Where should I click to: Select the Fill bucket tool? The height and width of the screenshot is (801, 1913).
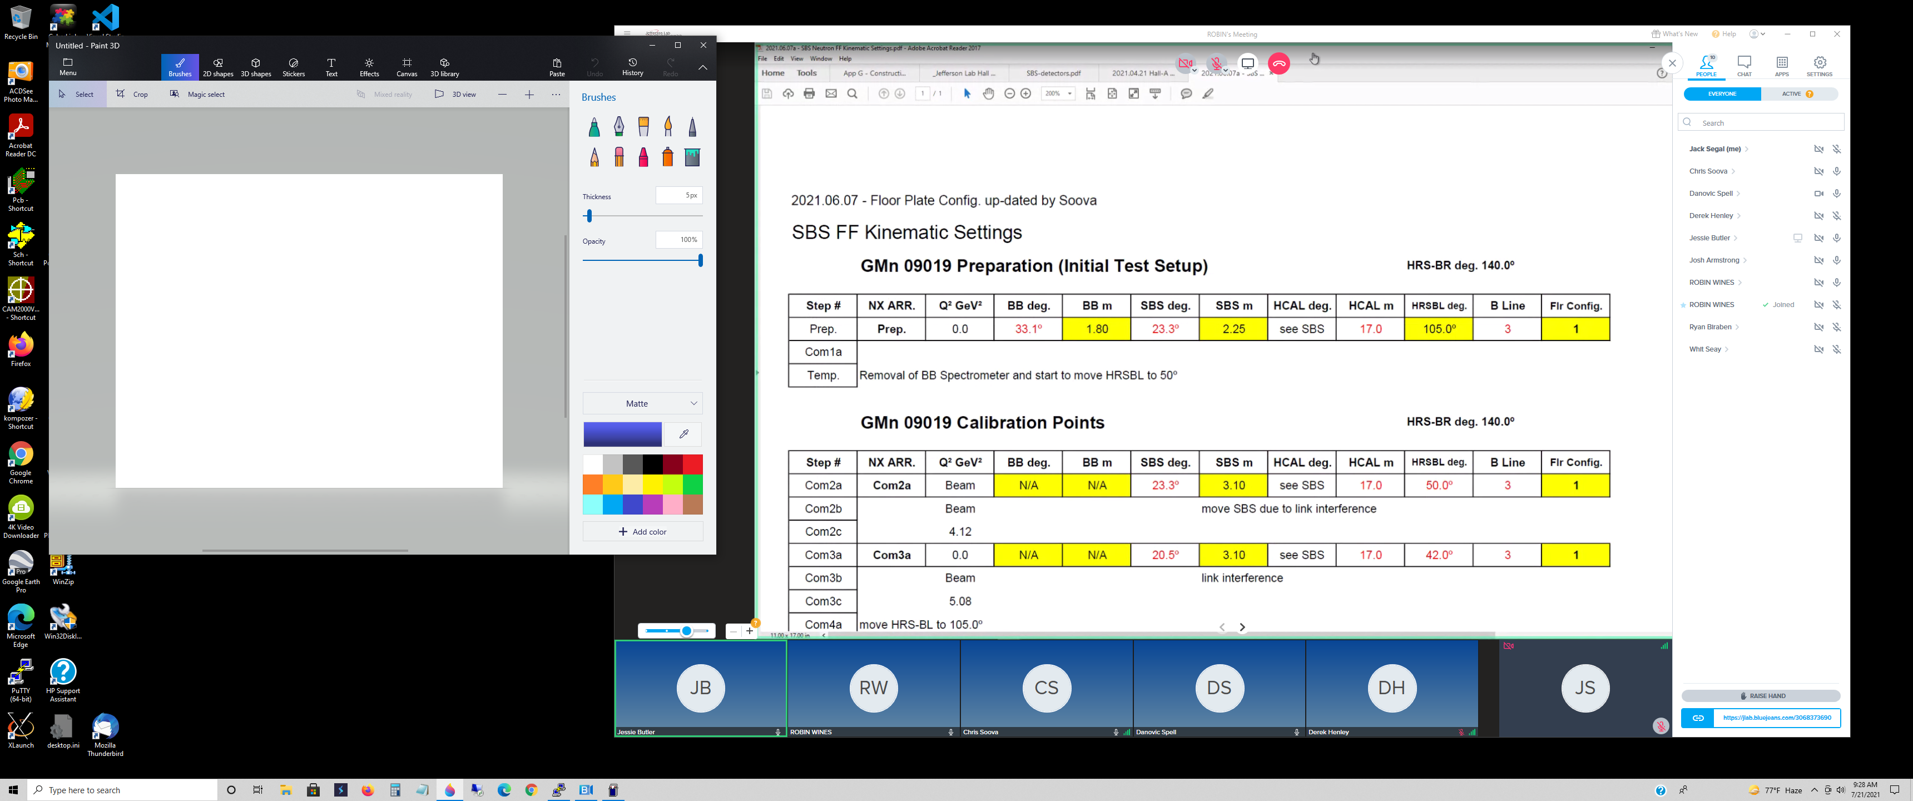[692, 157]
